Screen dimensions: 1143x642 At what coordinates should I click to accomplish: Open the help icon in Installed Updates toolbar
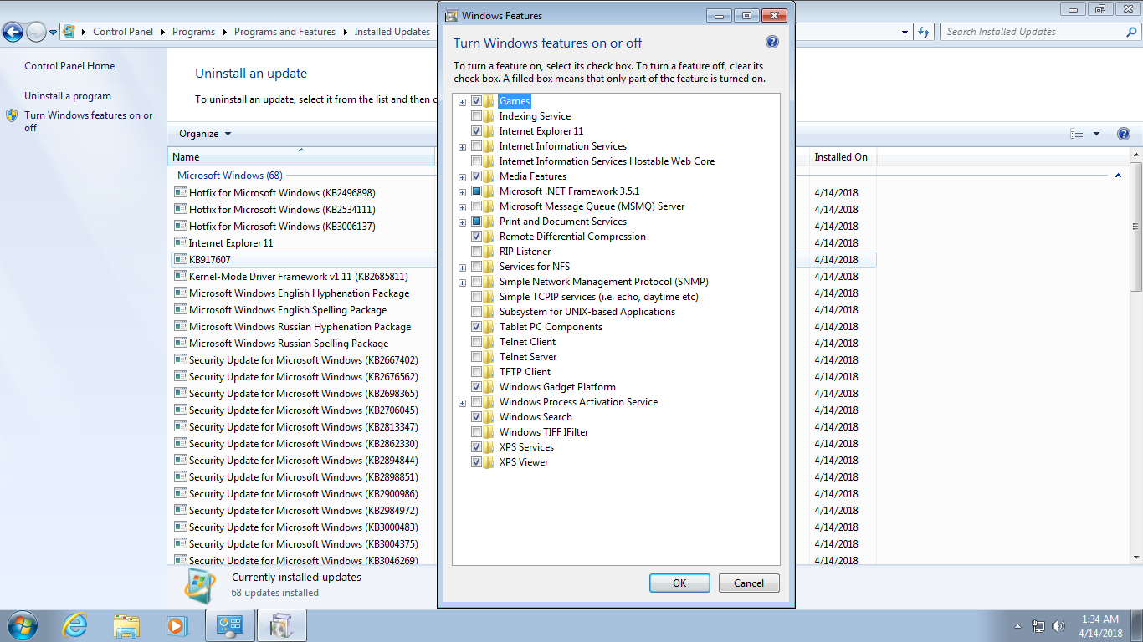1124,134
